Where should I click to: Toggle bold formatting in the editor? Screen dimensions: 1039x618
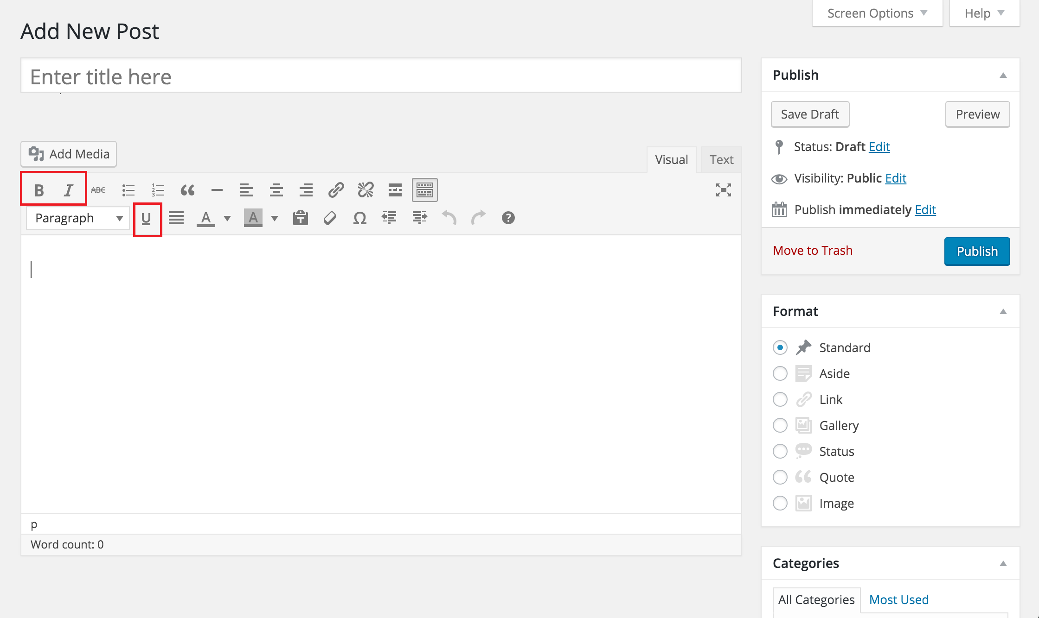coord(39,189)
